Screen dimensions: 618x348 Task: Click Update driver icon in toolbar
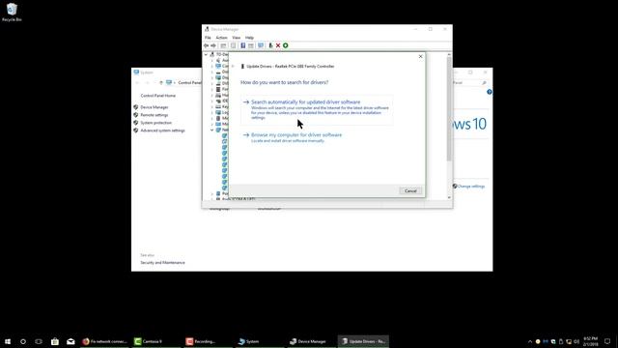point(270,45)
